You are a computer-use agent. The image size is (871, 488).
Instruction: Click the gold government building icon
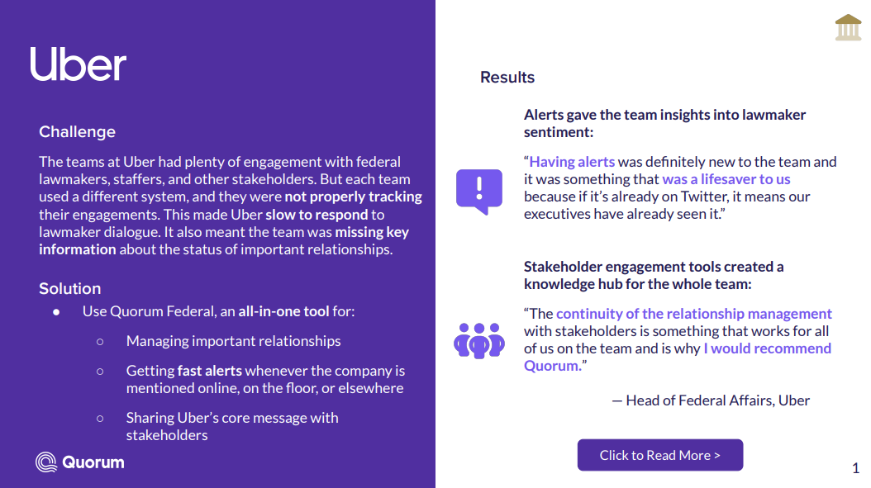848,26
